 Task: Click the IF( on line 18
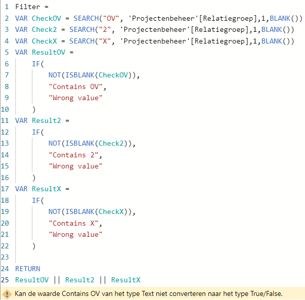pos(38,200)
